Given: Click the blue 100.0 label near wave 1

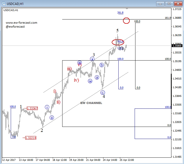Looking at the screenshot, I should coord(13,106).
